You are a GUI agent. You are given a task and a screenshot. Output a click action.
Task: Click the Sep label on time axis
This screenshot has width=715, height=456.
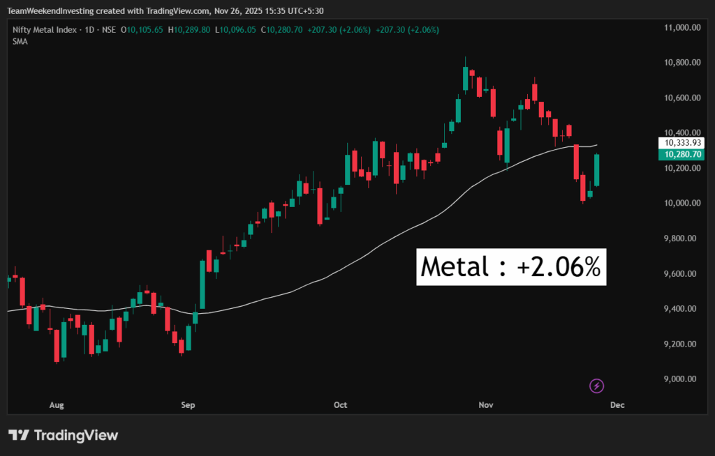[x=187, y=404]
